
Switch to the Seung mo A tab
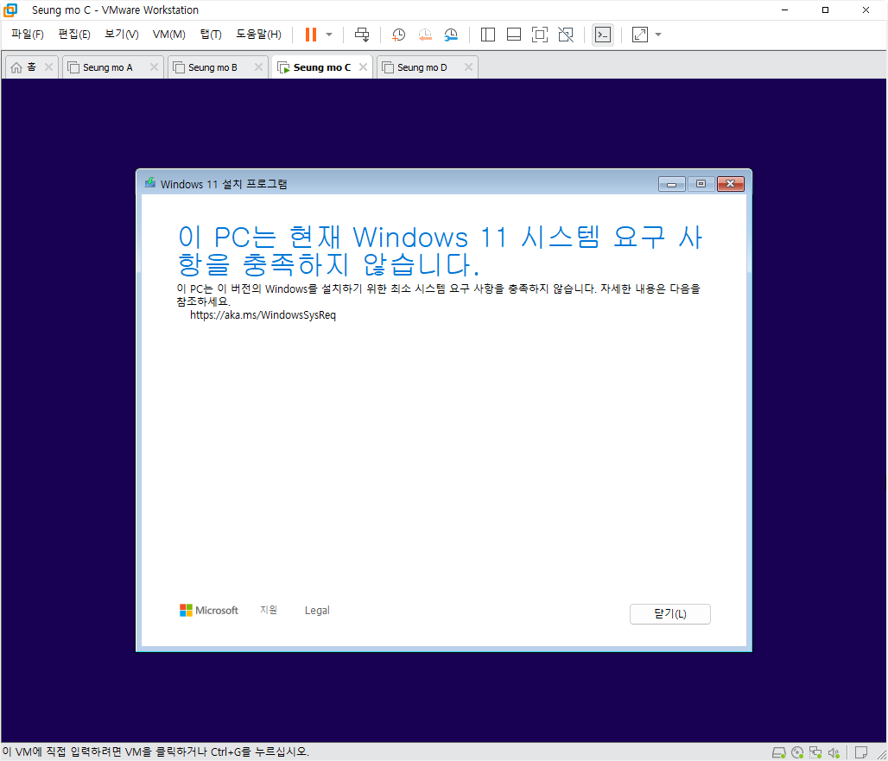click(107, 67)
